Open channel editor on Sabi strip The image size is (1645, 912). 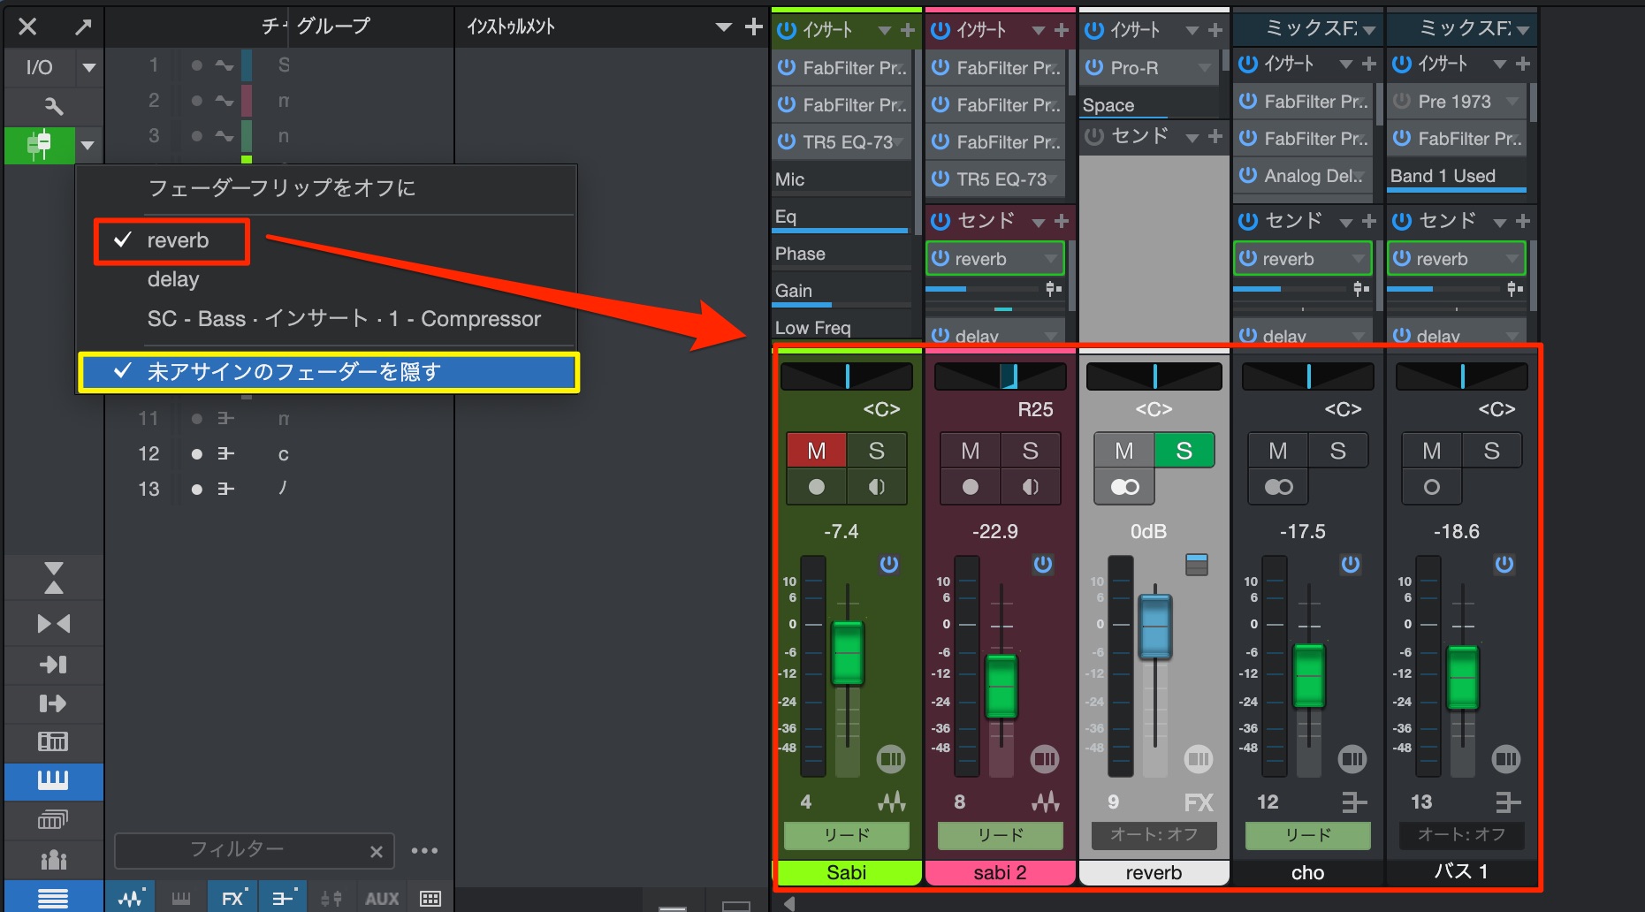pos(890,758)
